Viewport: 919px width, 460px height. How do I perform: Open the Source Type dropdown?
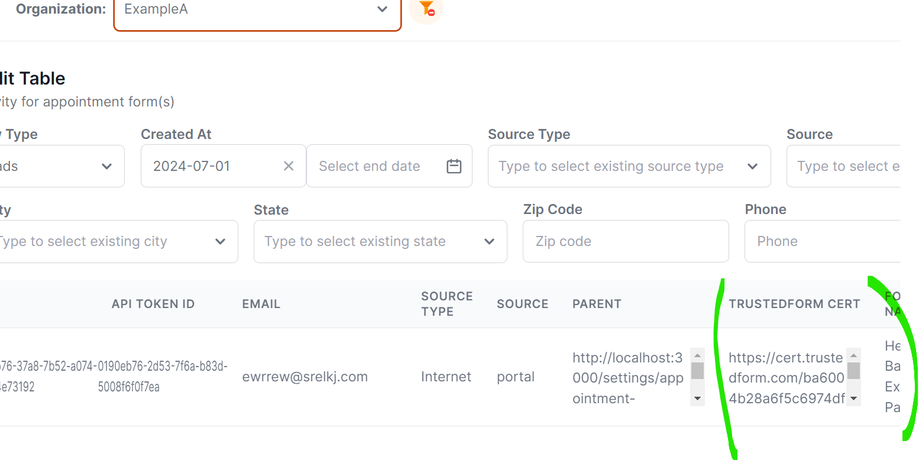pyautogui.click(x=752, y=166)
